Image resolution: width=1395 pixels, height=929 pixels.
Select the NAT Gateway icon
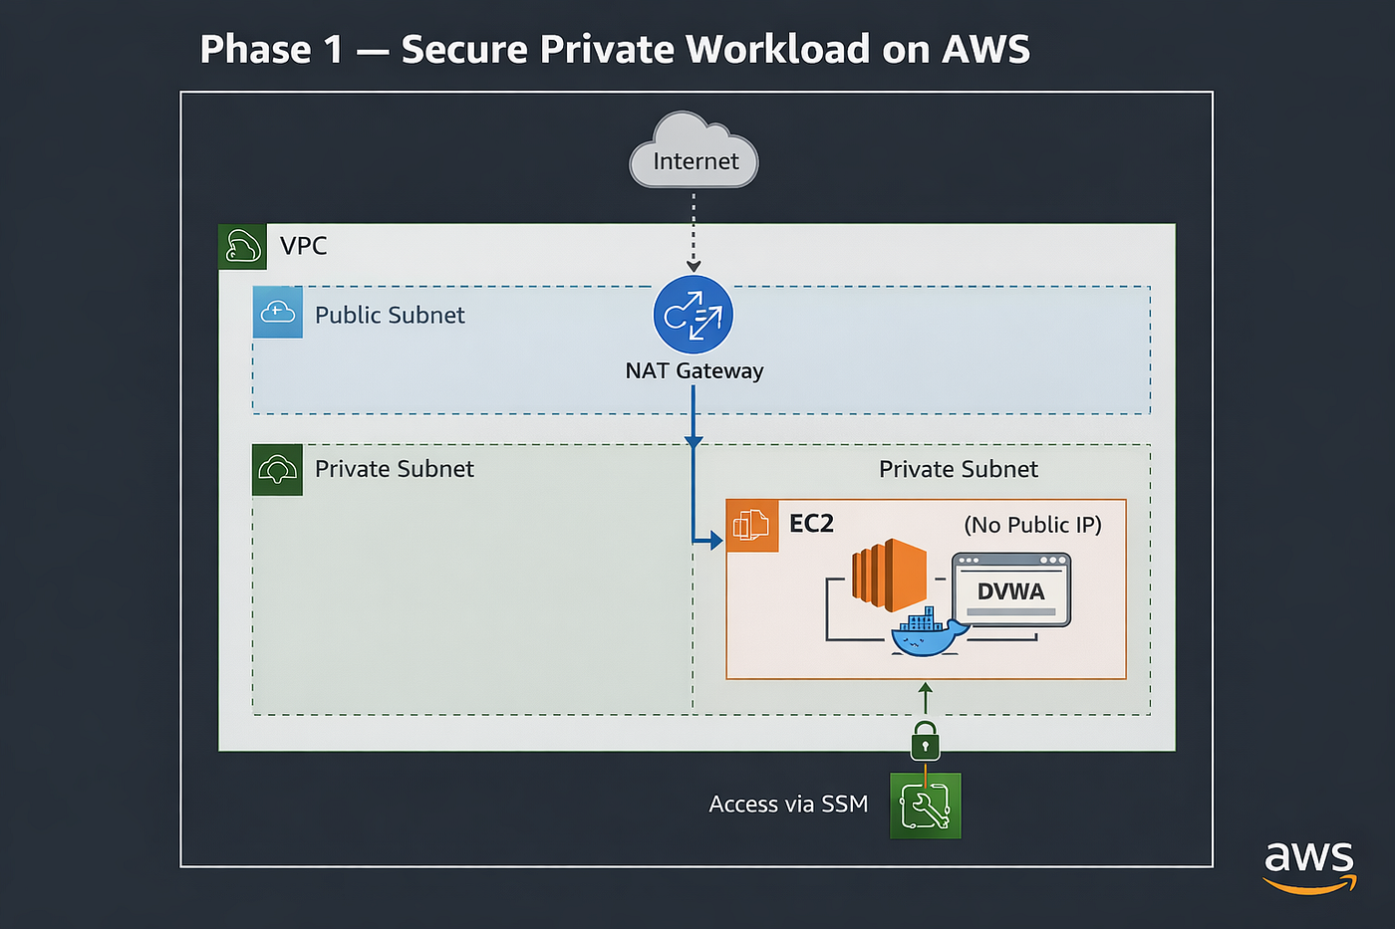coord(694,315)
